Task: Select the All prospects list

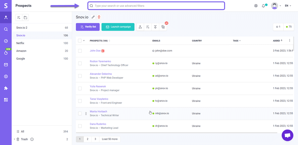Action: point(42,131)
